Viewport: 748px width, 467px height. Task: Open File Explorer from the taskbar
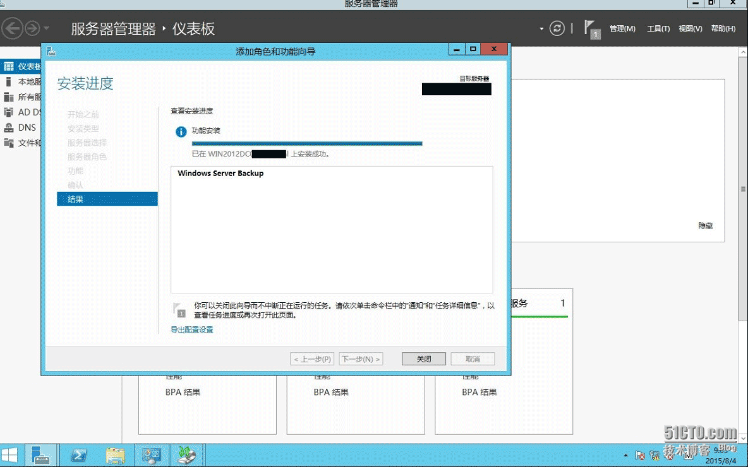tap(115, 456)
